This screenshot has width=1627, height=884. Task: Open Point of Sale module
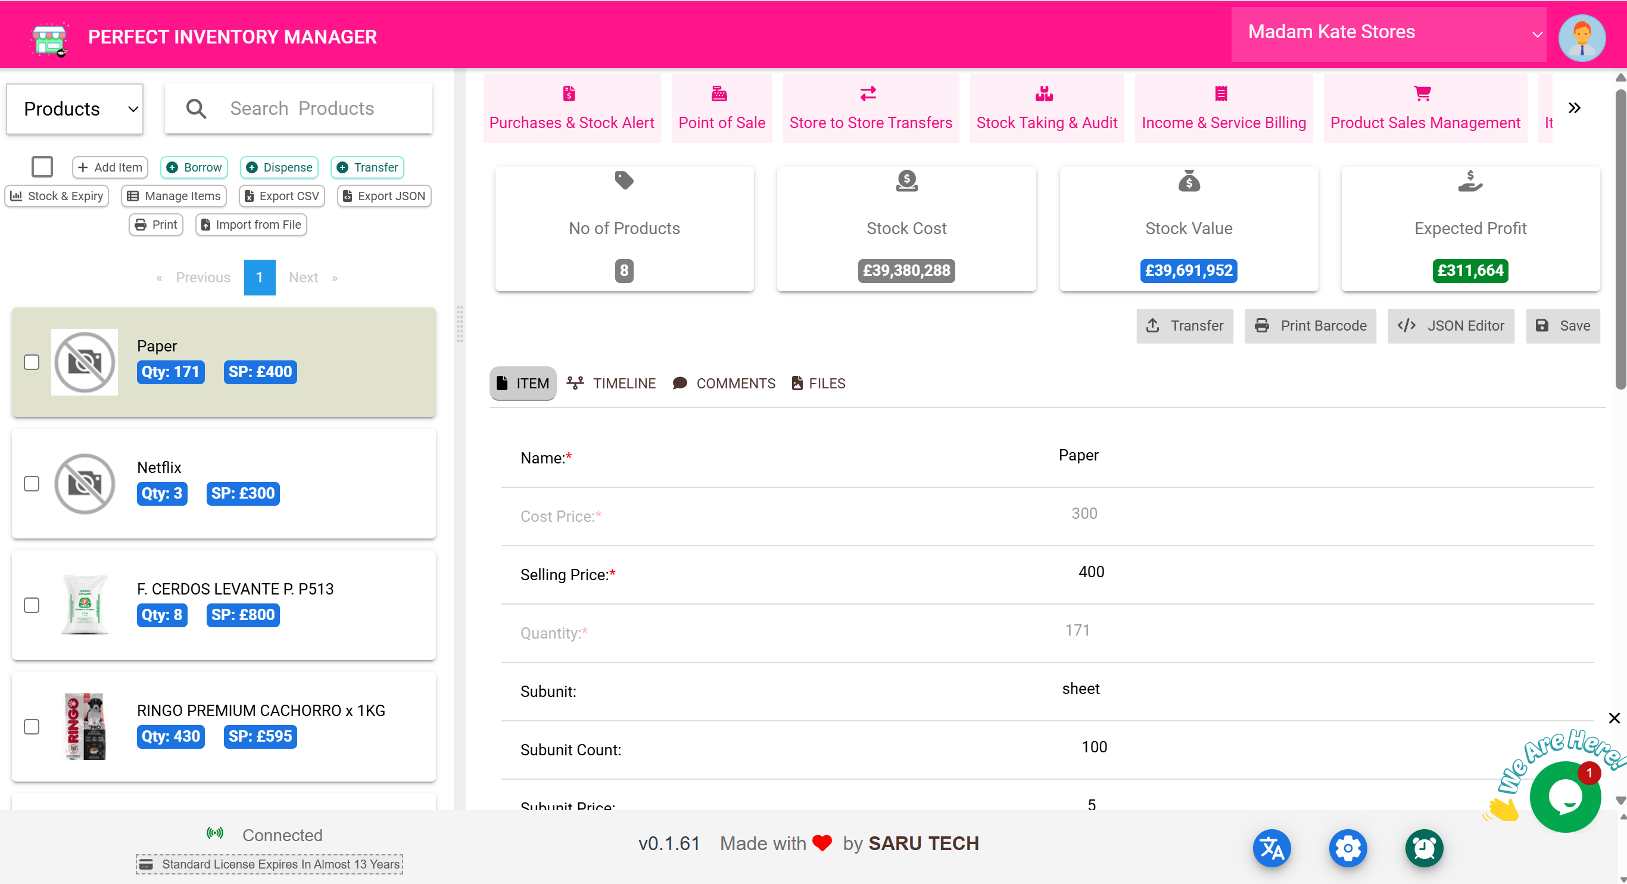[x=721, y=108]
